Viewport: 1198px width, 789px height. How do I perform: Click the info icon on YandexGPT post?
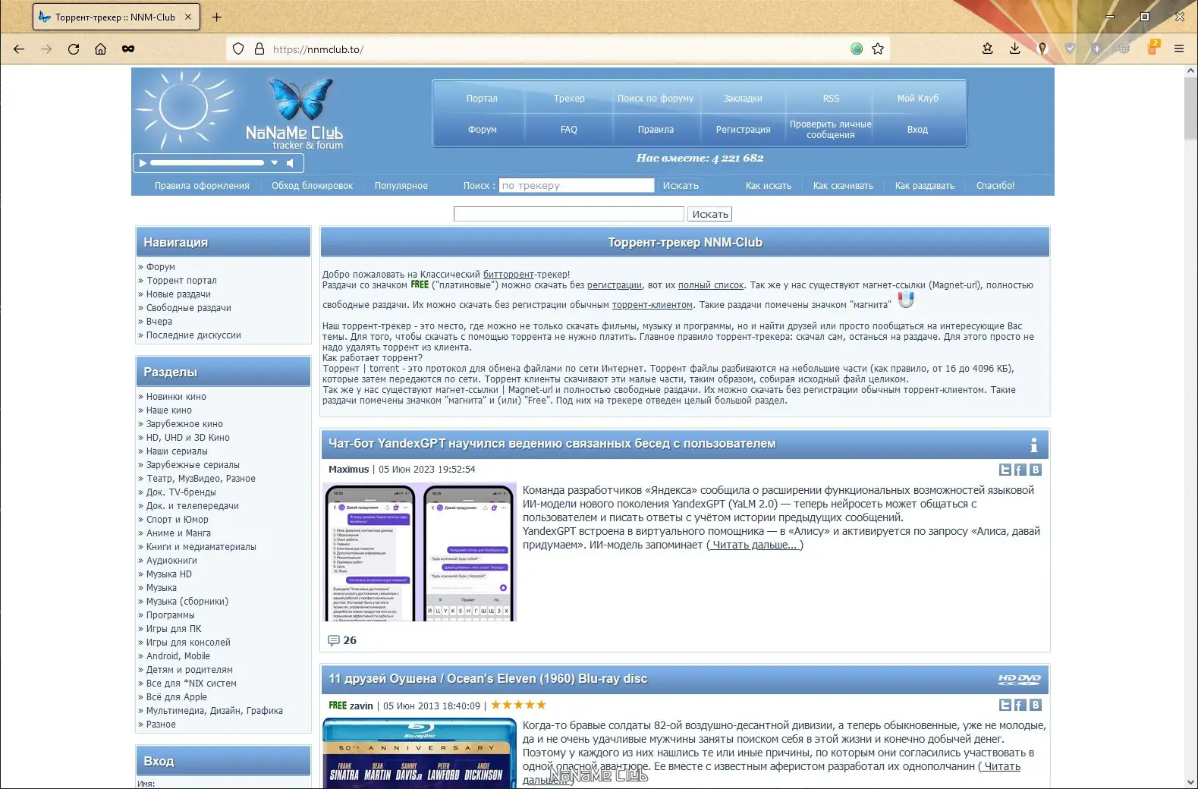(1033, 445)
